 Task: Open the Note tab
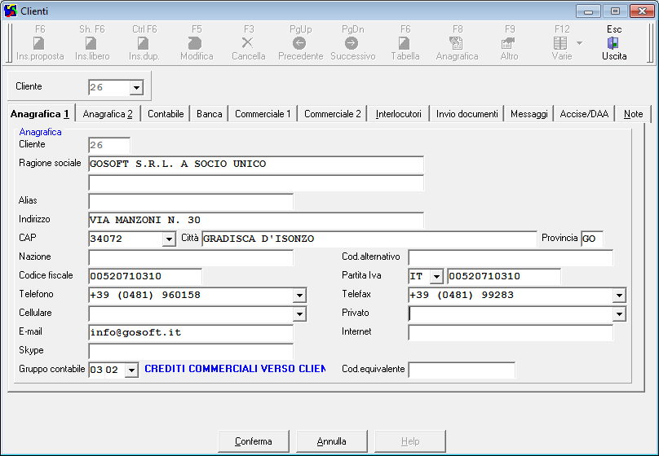pos(634,114)
